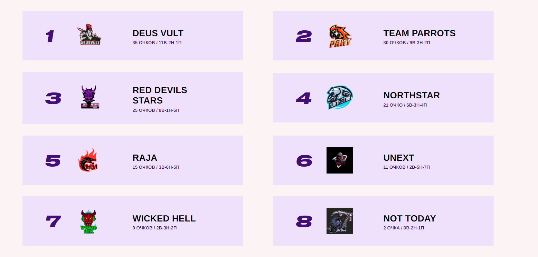Click the Team Parrots orange logo
Viewport: 538px width, 257px height.
point(340,36)
